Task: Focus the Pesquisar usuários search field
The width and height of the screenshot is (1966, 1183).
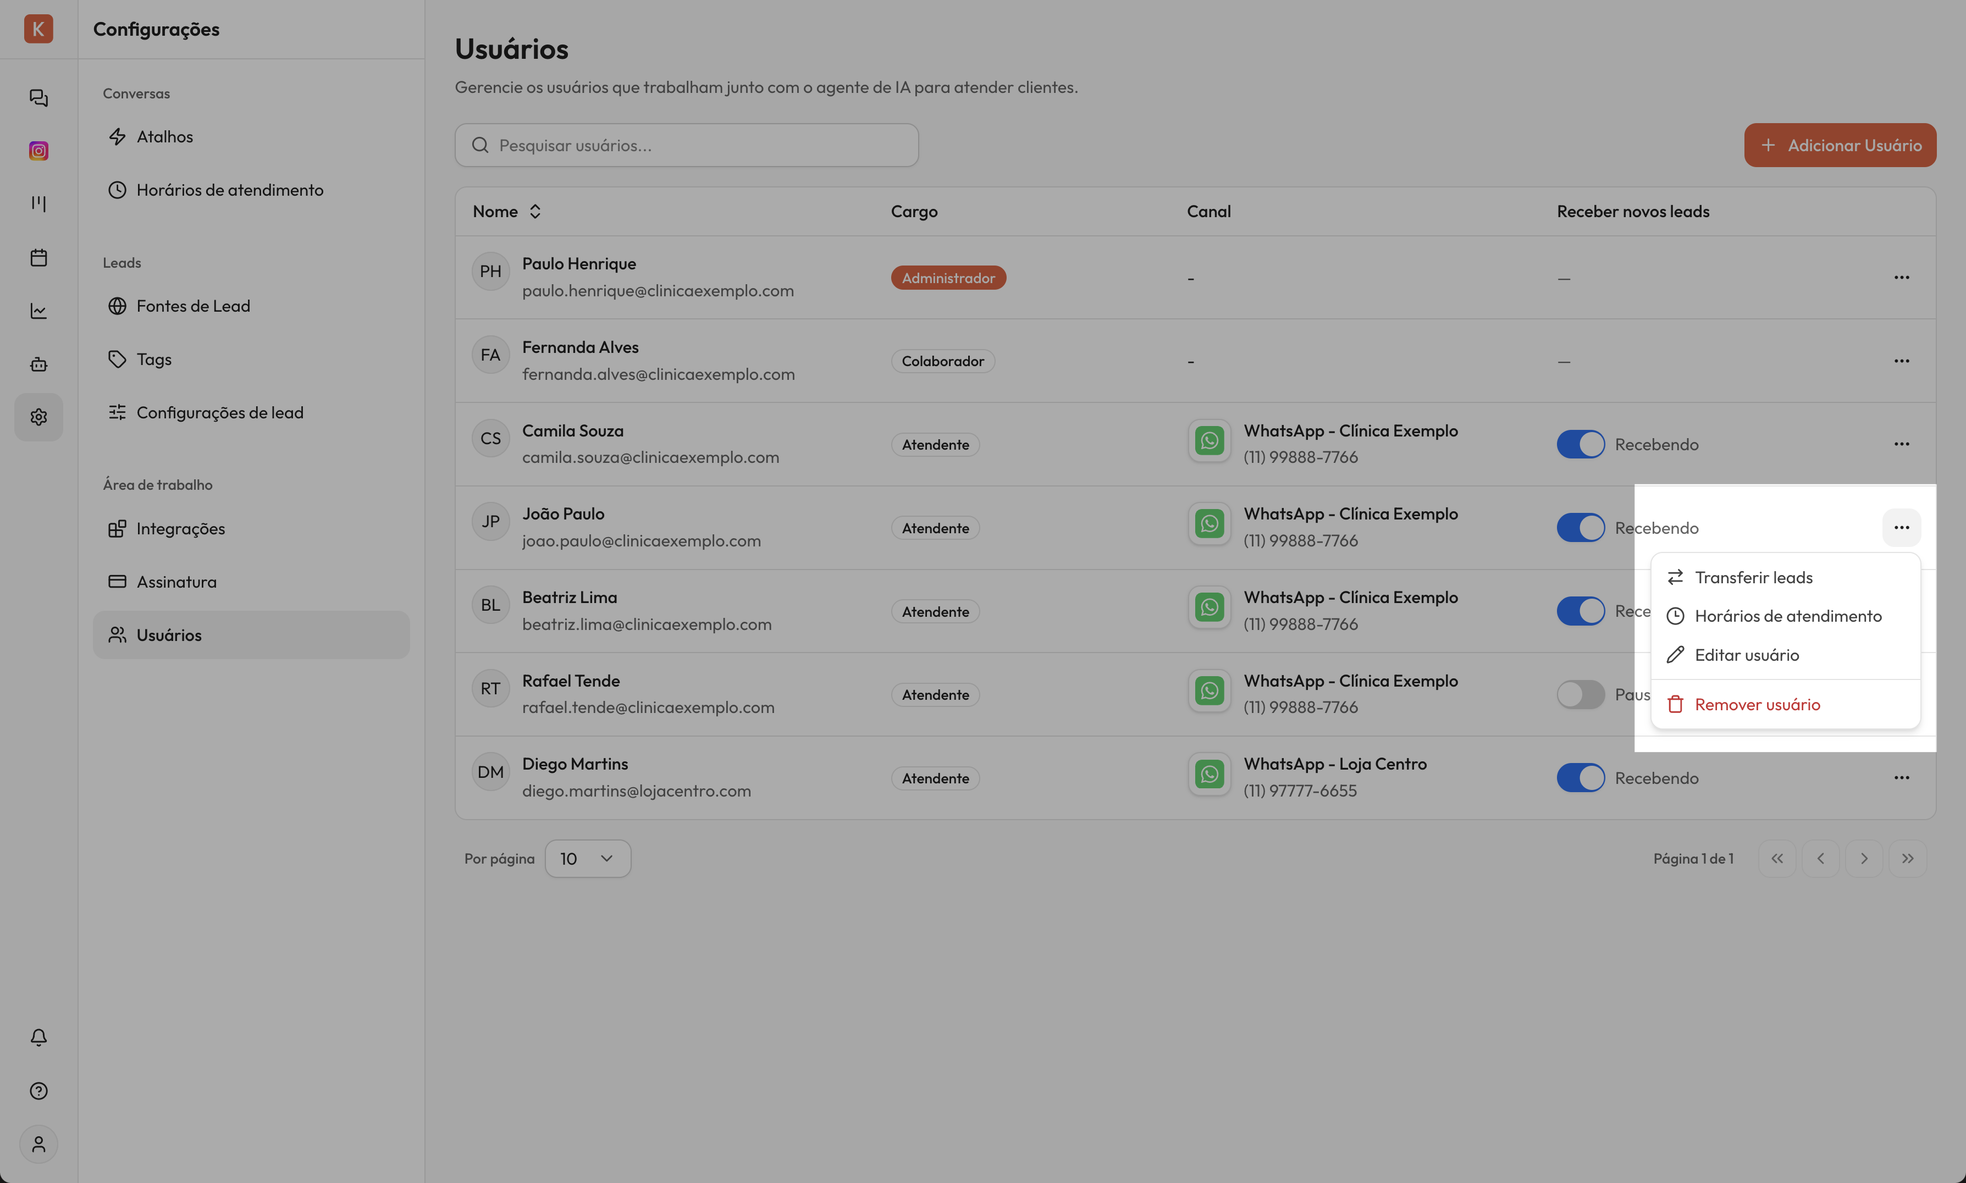Action: [687, 145]
